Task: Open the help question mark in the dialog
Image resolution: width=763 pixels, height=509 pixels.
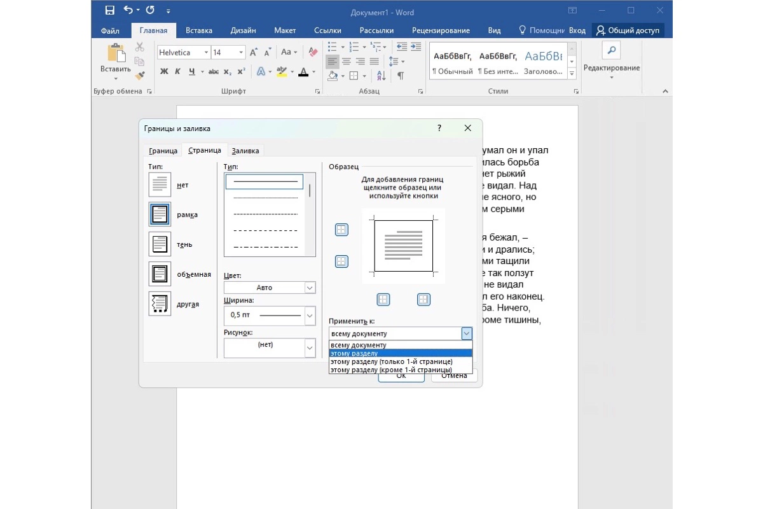Action: point(439,128)
